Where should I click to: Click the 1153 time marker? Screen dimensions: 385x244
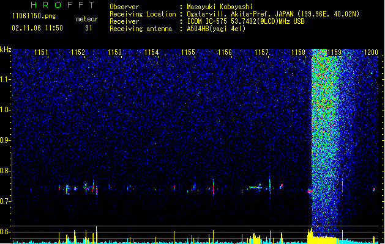[114, 52]
